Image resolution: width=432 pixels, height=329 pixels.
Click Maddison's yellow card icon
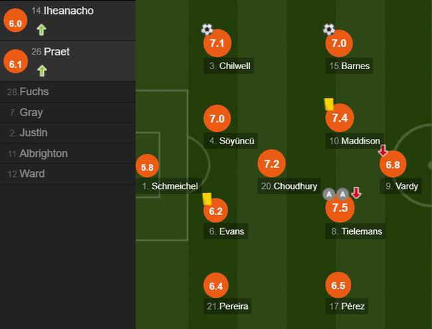point(329,104)
